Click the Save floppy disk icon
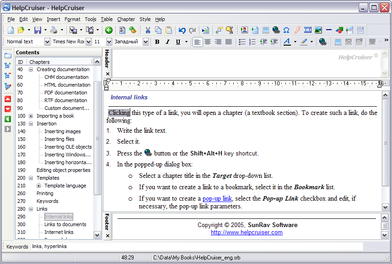This screenshot has width=392, height=264. coord(38,31)
